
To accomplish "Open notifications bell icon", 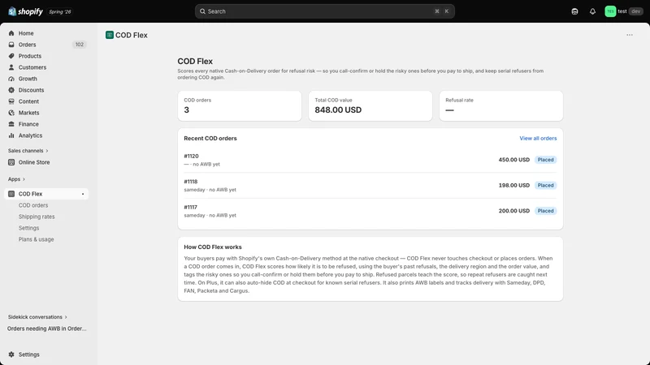I will pyautogui.click(x=592, y=11).
